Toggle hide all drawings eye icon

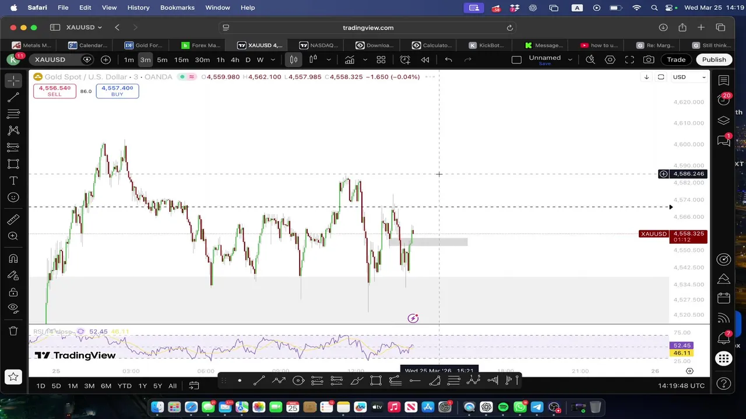point(13,308)
